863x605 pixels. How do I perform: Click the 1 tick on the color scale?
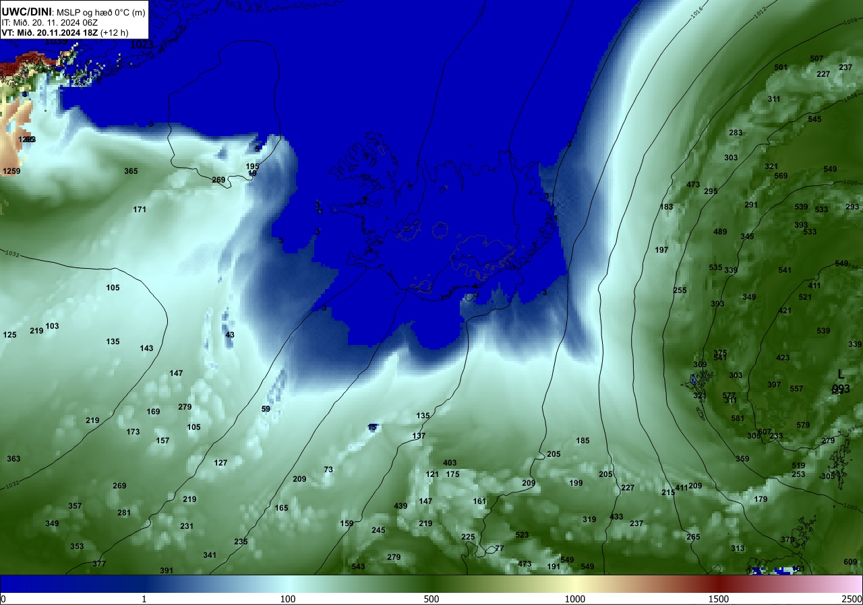click(x=144, y=599)
